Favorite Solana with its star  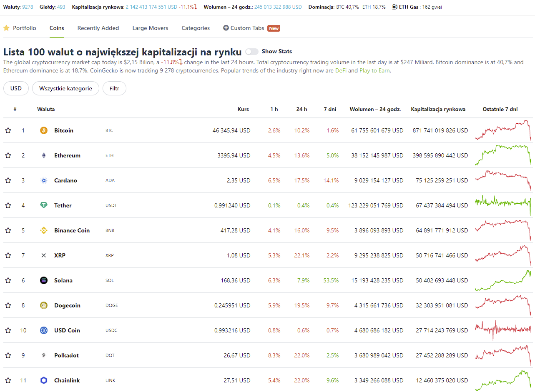pos(8,280)
